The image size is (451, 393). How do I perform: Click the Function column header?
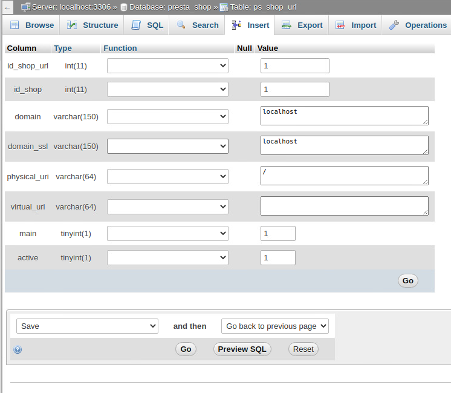[120, 48]
